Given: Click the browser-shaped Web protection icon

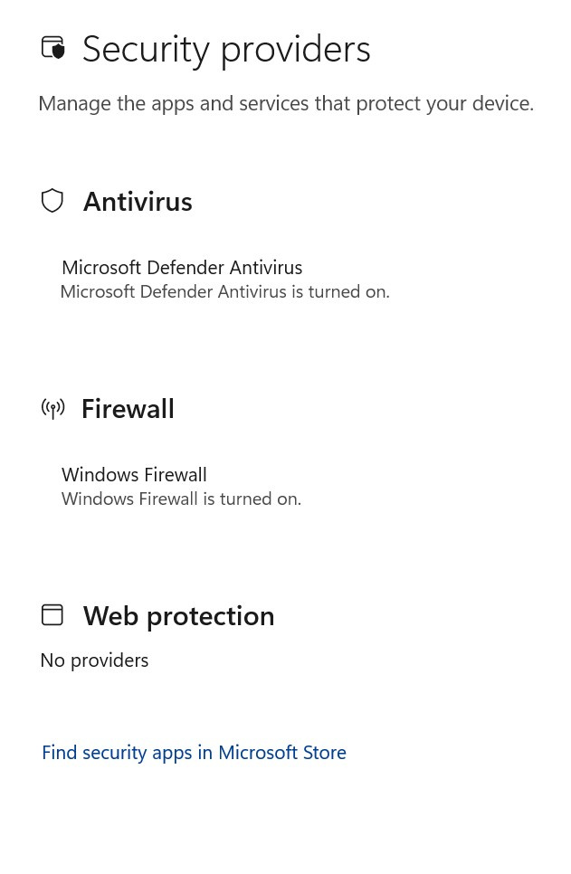Looking at the screenshot, I should pyautogui.click(x=52, y=614).
